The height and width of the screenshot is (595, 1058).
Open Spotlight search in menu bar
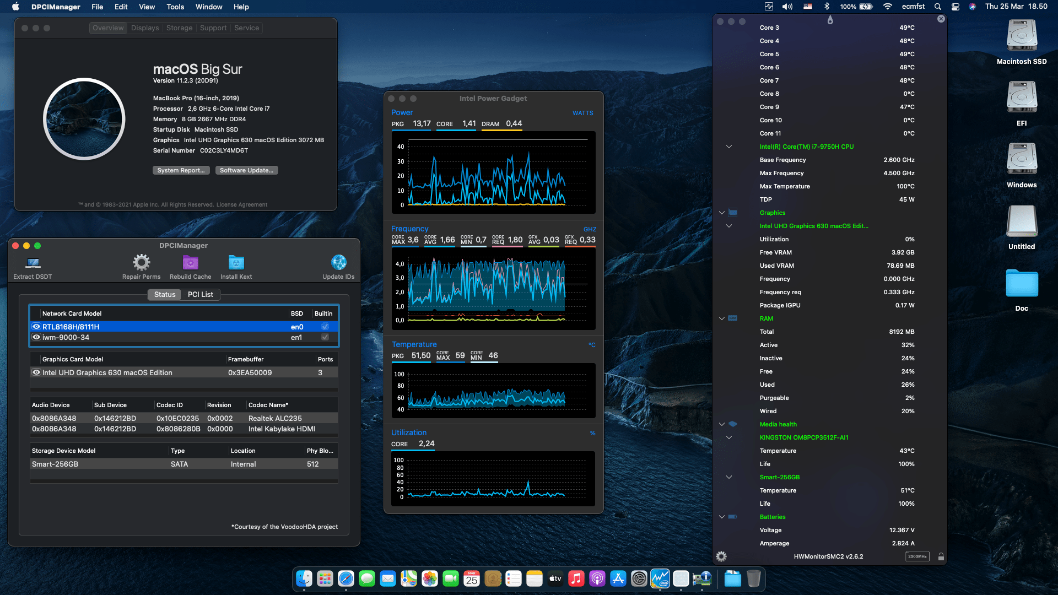click(938, 7)
